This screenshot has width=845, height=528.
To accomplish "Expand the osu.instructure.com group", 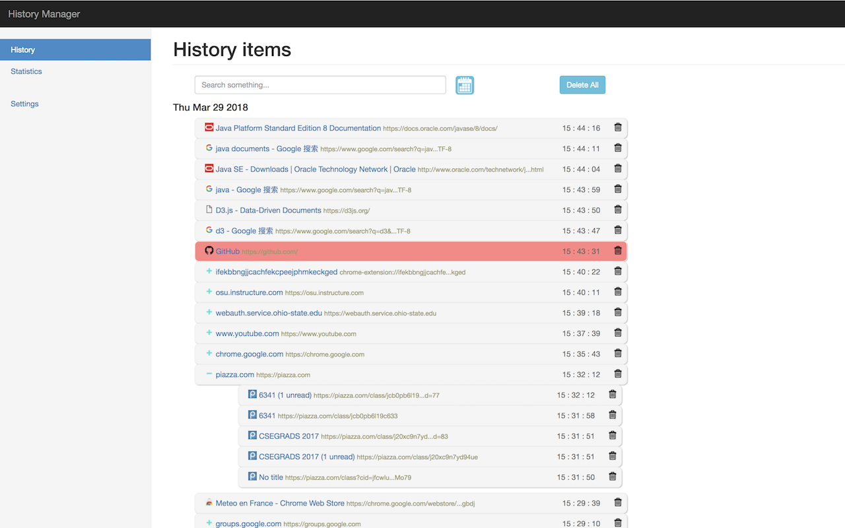I will pos(209,292).
